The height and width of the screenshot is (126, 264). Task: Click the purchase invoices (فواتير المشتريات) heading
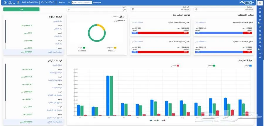point(182,15)
